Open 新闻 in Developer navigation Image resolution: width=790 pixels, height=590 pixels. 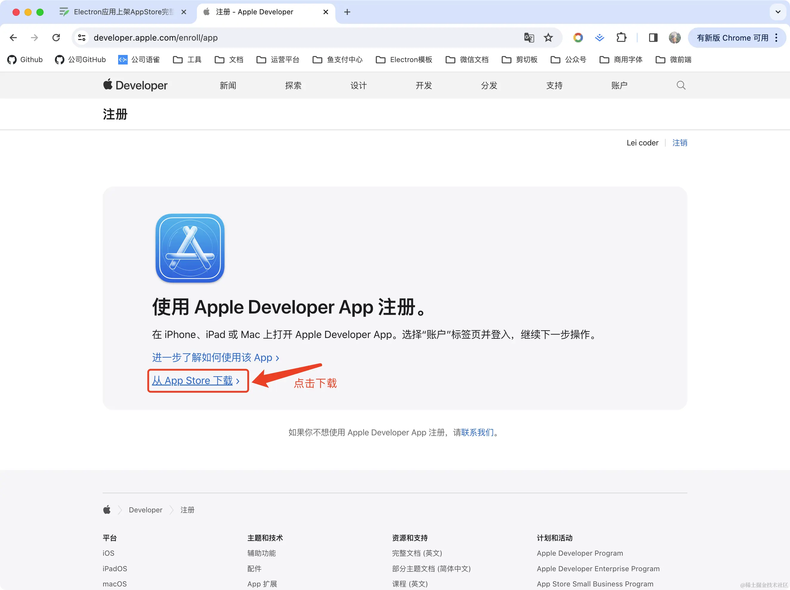tap(228, 85)
